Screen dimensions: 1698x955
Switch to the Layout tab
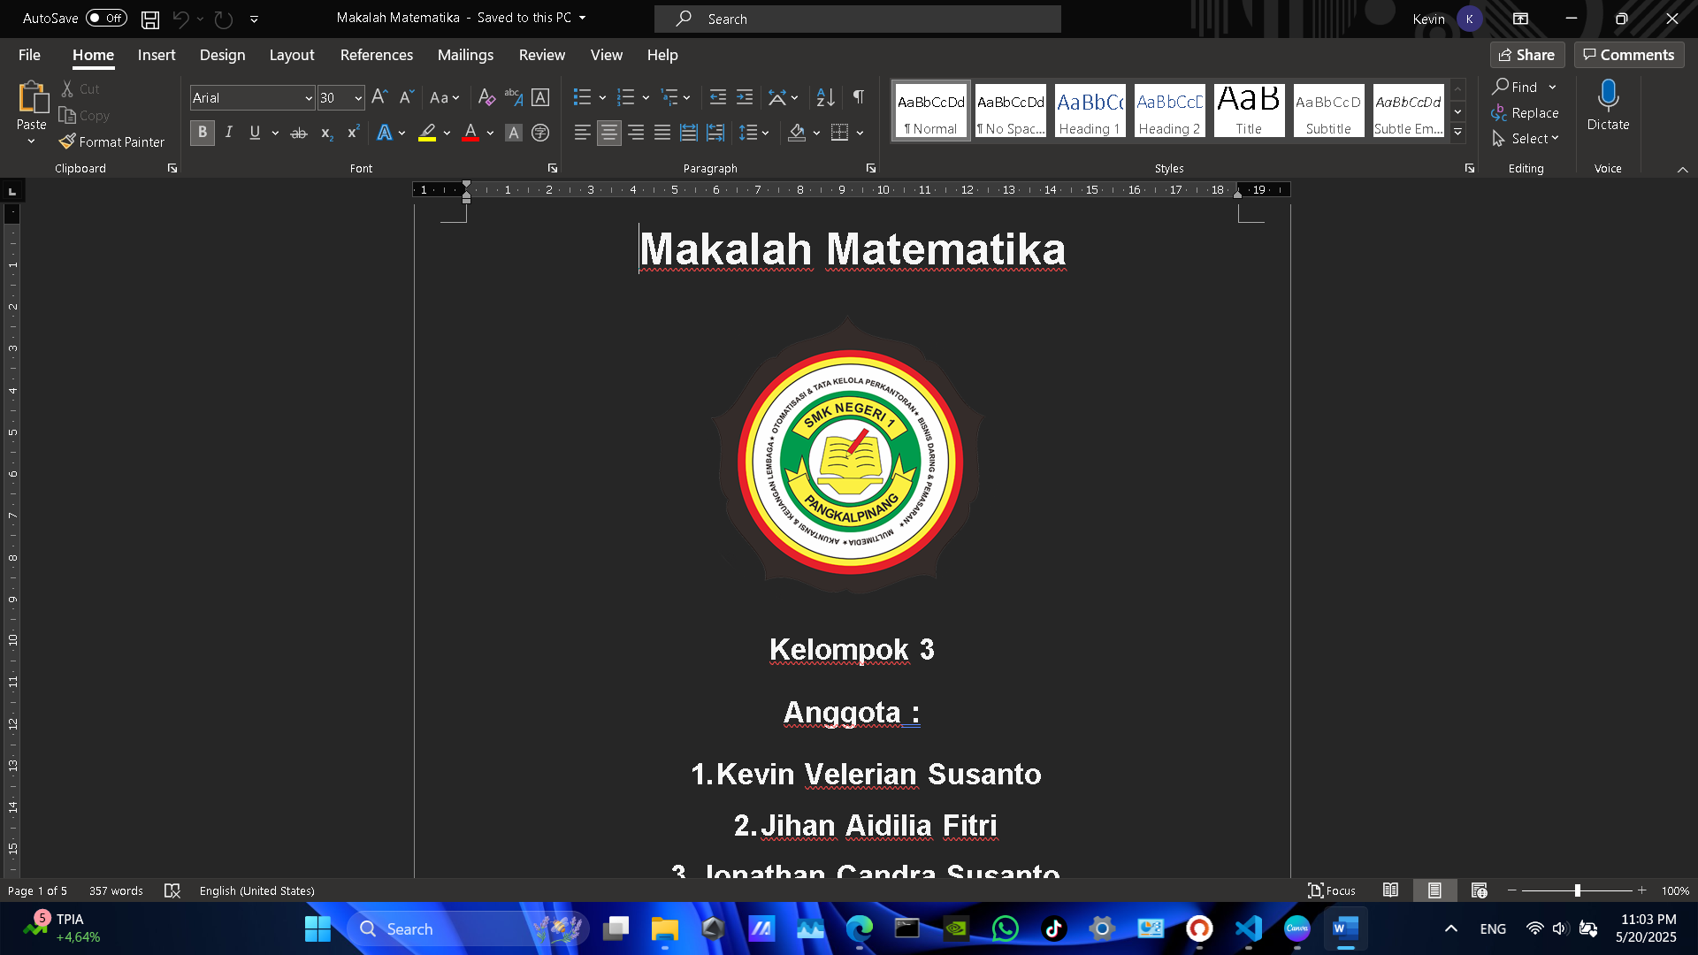292,55
